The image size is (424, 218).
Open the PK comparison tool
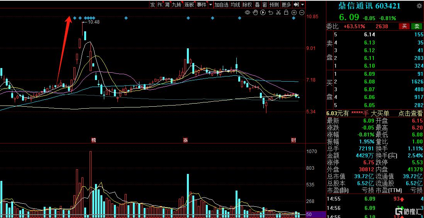pyautogui.click(x=160, y=5)
